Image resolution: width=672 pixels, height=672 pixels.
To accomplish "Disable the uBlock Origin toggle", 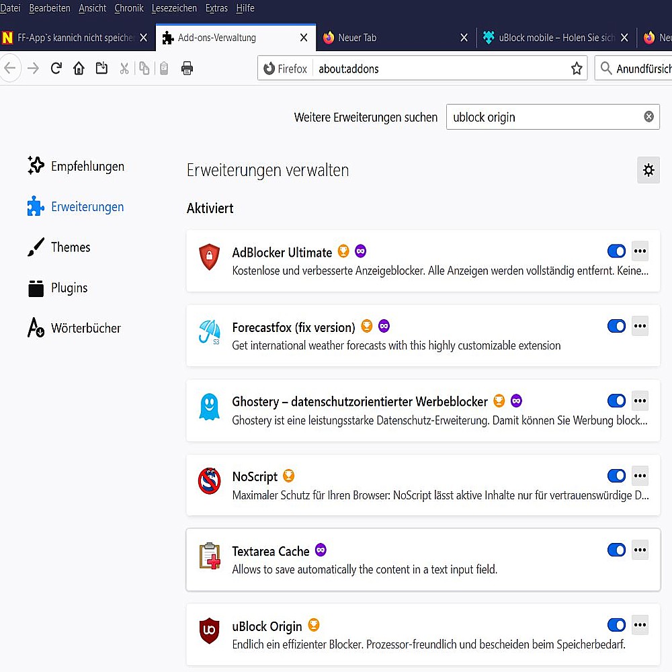I will (x=616, y=625).
